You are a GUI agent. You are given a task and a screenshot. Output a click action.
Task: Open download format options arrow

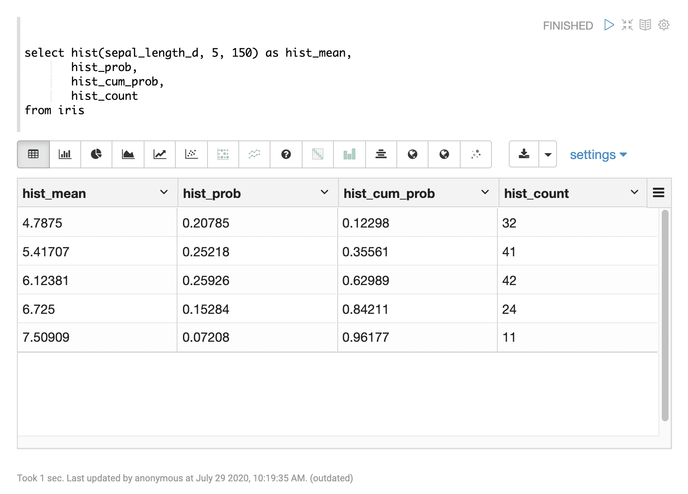click(x=548, y=154)
